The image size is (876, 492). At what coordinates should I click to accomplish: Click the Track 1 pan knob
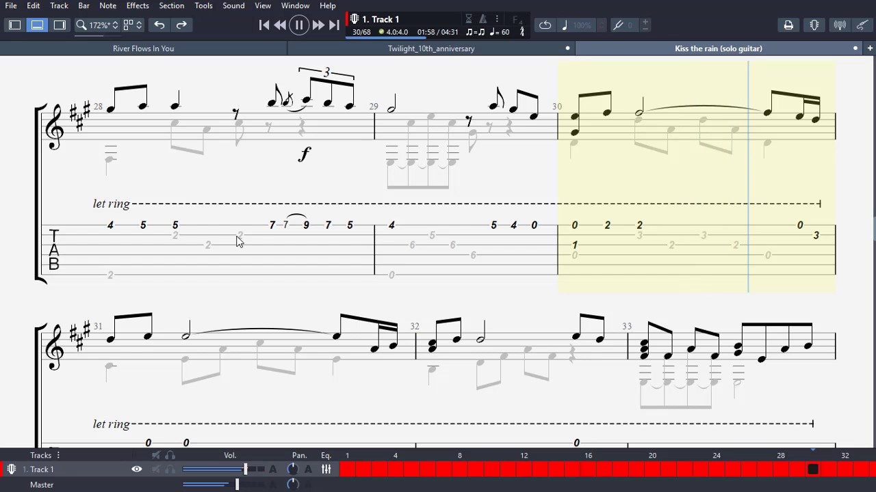point(293,469)
